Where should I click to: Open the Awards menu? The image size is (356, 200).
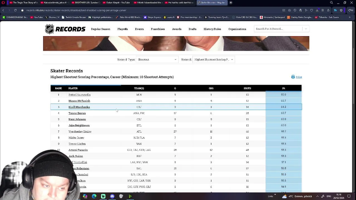(x=177, y=29)
